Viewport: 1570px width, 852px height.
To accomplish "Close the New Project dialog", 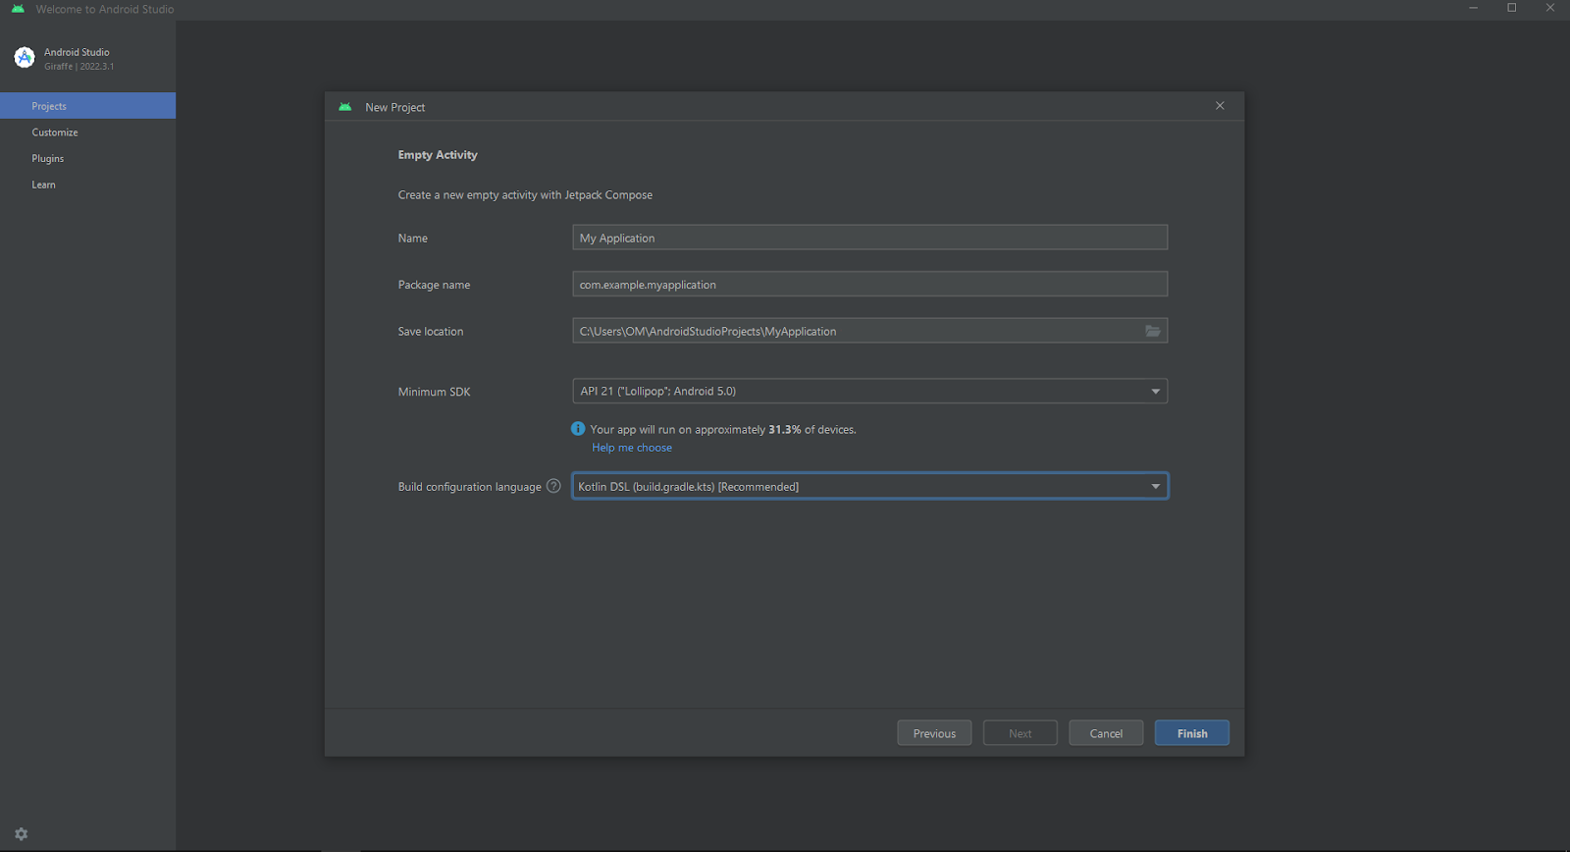I will 1220,106.
